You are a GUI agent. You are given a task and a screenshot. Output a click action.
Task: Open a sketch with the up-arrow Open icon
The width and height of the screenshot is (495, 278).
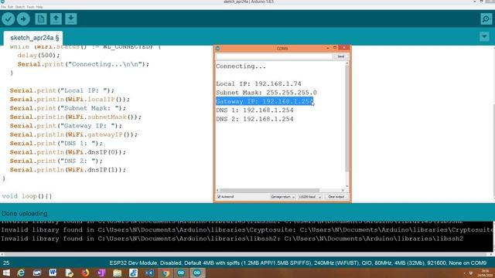[x=56, y=19]
